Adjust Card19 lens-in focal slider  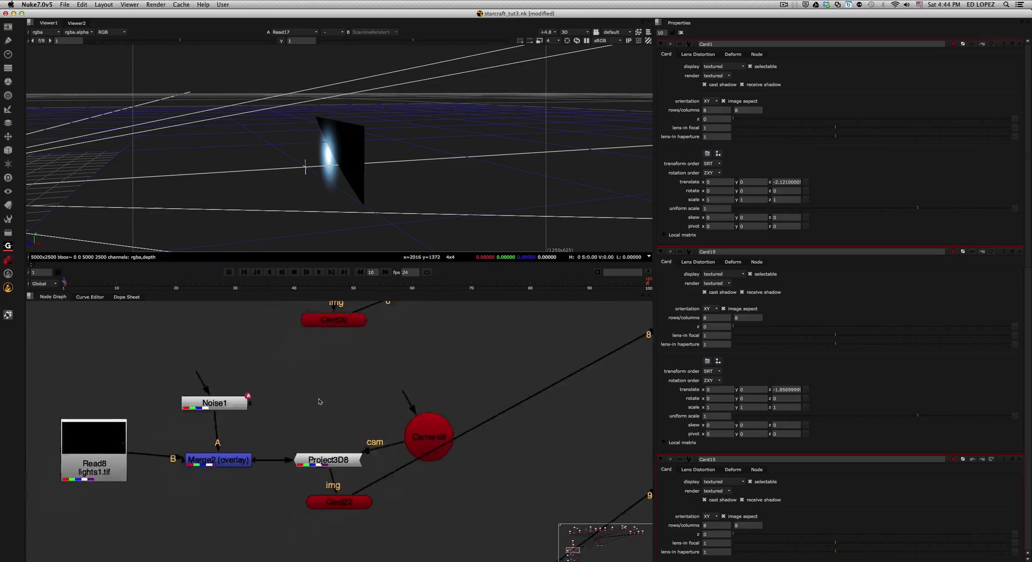871,335
